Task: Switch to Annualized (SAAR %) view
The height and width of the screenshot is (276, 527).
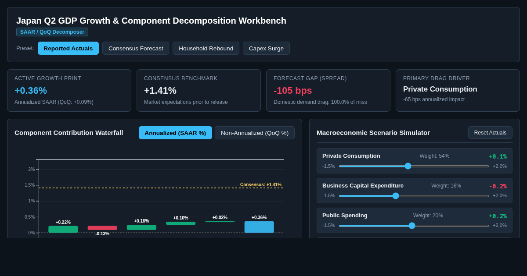Action: coord(175,133)
